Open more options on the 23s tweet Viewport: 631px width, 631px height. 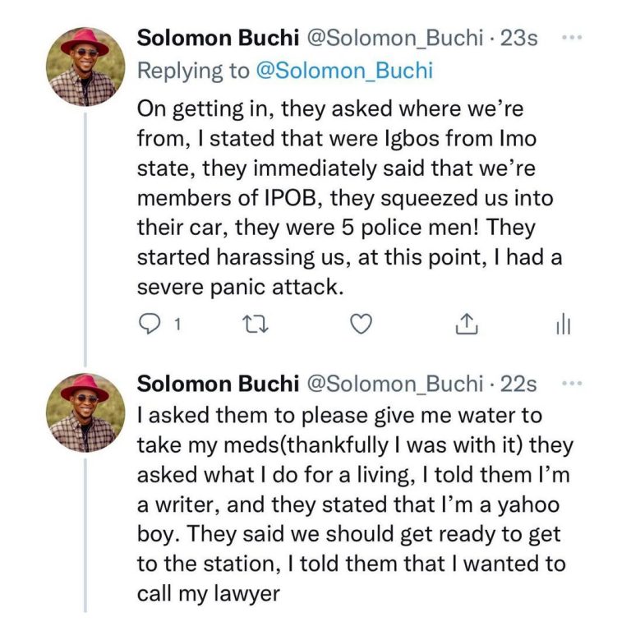coord(569,38)
